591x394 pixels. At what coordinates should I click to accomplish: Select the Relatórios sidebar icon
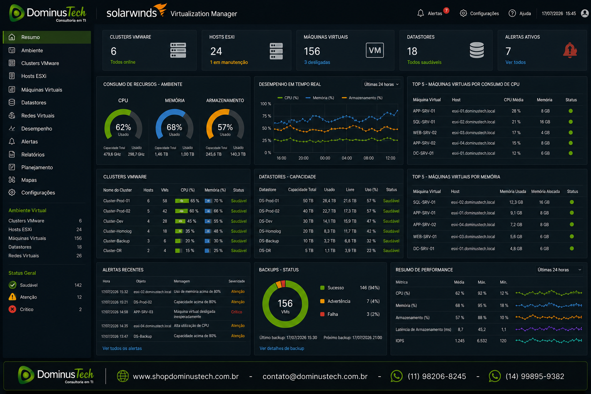coord(12,154)
